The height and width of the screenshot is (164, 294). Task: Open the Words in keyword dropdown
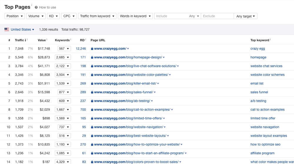(x=135, y=16)
